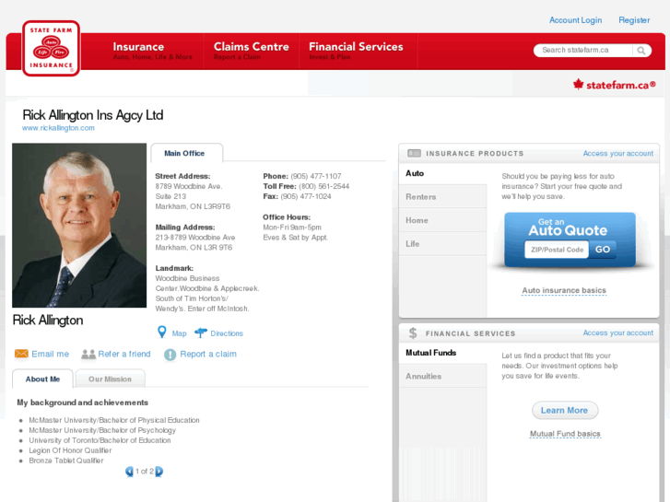Click the toll free number (800) 561-2544
Viewport: 670px width, 502px height.
point(323,186)
